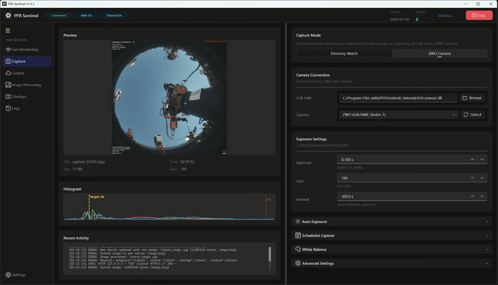498x285 pixels.
Task: Click the Exp value 11.88s
Action: pos(78,169)
